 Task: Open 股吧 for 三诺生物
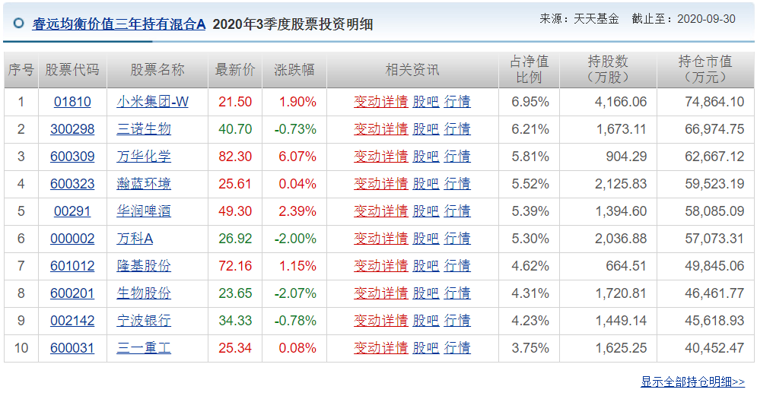(426, 129)
